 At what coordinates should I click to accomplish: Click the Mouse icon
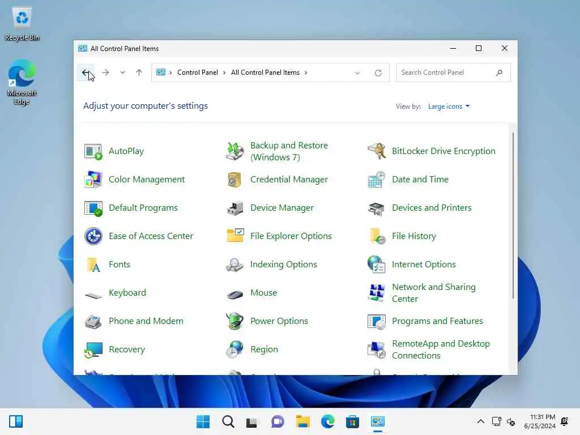pos(235,295)
